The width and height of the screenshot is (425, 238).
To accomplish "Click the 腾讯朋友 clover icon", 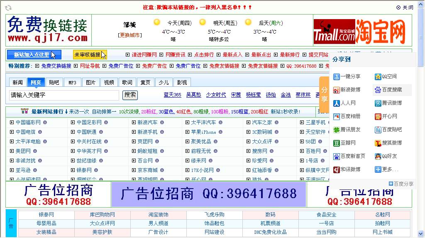I will 336,130.
